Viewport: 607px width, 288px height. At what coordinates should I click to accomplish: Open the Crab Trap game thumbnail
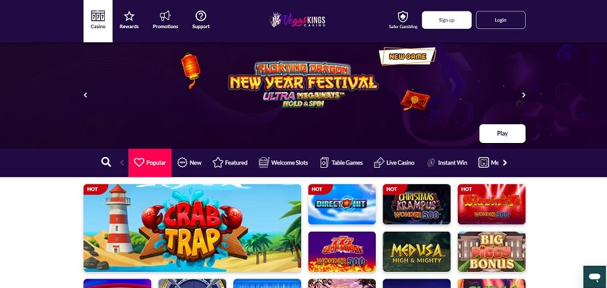[x=192, y=228]
